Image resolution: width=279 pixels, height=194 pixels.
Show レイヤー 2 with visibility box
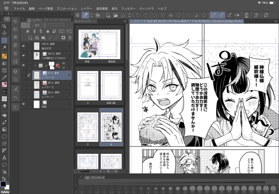(23, 85)
